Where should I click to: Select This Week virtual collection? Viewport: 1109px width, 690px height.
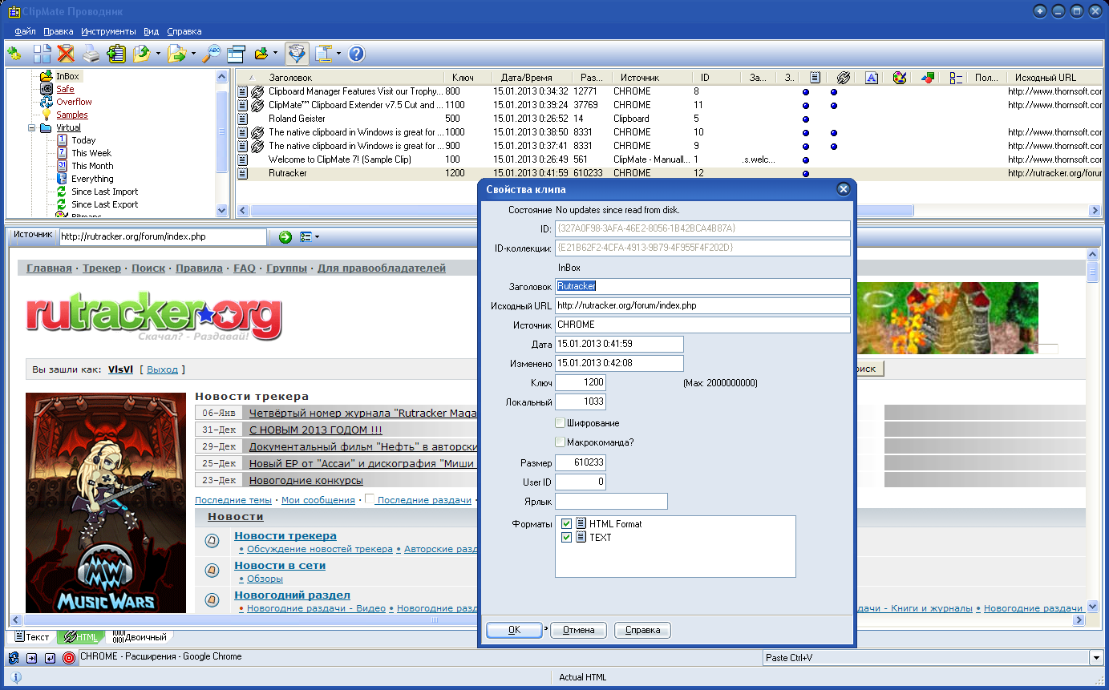[x=91, y=153]
